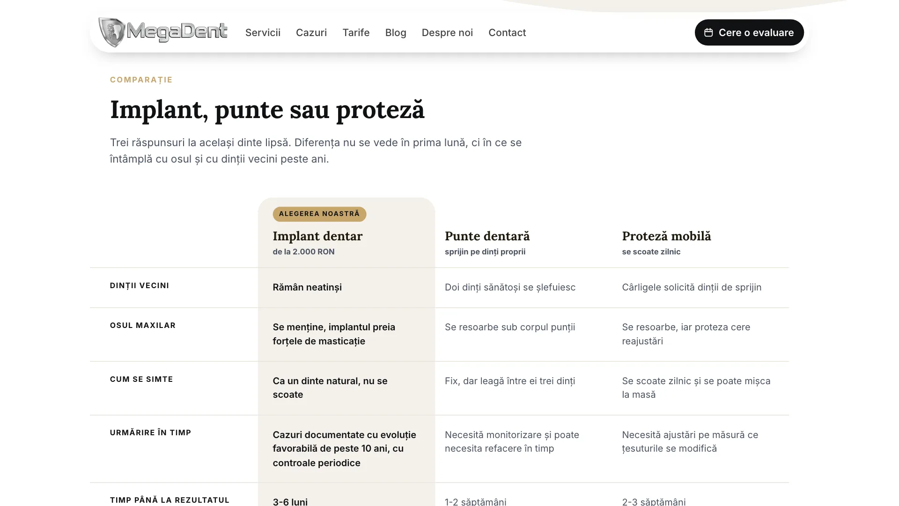Open the Tarife navigation link
The width and height of the screenshot is (899, 506).
356,32
